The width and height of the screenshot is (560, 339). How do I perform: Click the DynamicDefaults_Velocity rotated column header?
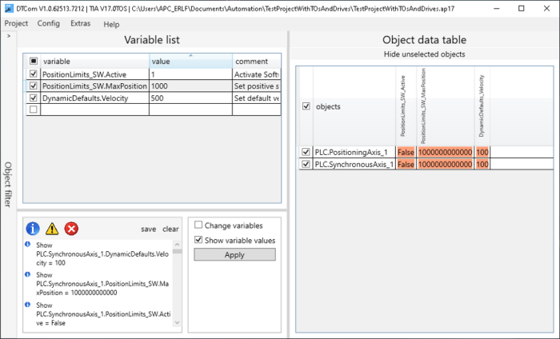click(x=482, y=106)
